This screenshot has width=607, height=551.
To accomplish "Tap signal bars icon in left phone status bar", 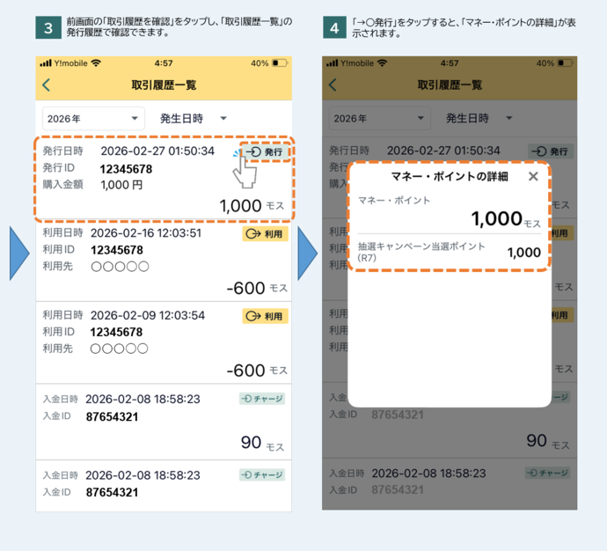I will coord(46,63).
